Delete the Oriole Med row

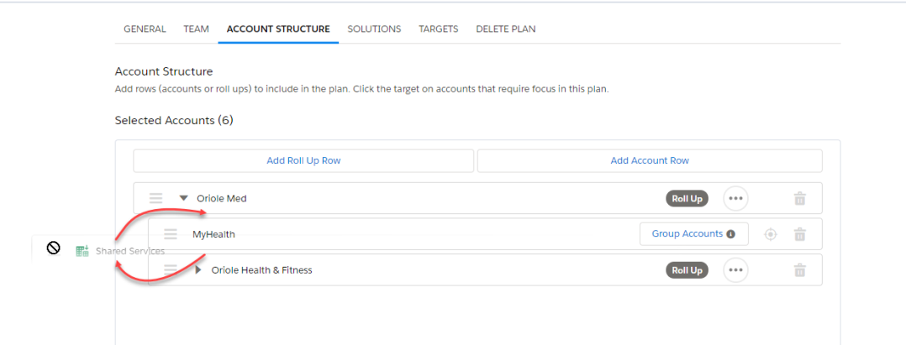pyautogui.click(x=800, y=199)
